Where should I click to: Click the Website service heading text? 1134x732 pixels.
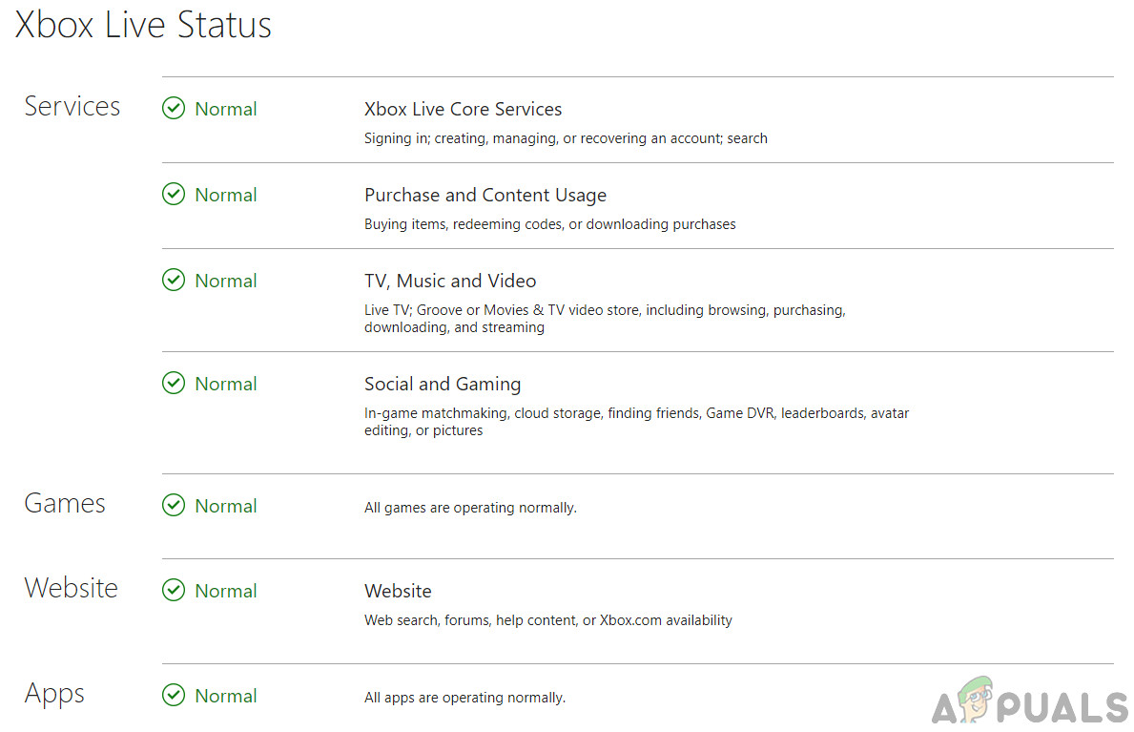398,591
